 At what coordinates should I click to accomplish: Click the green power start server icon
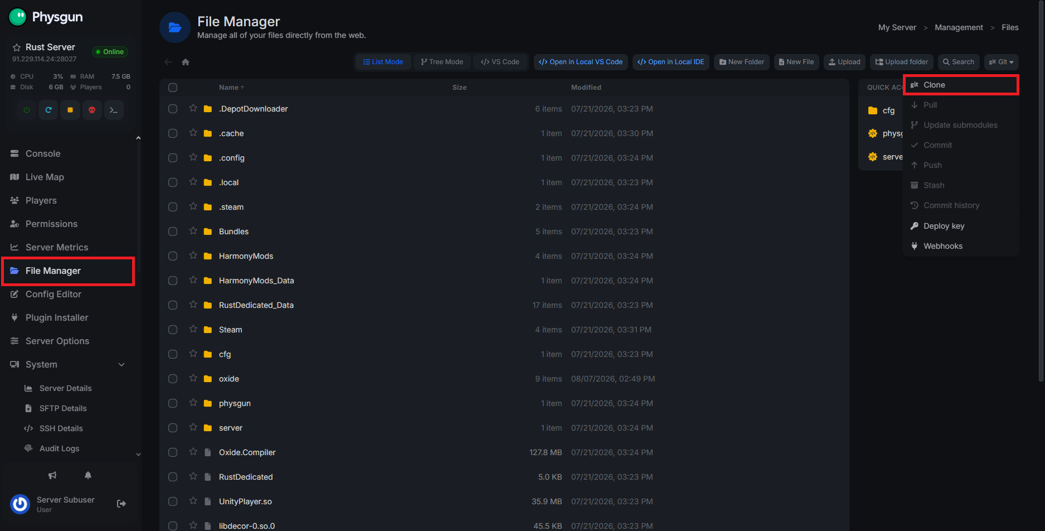tap(26, 110)
